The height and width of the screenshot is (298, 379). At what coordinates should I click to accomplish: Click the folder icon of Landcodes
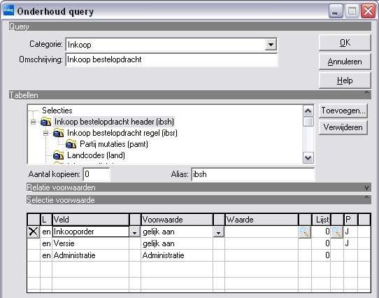[59, 155]
